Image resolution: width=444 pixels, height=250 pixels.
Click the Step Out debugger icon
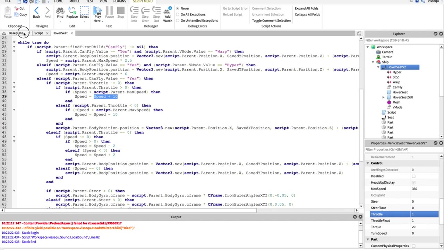[156, 10]
